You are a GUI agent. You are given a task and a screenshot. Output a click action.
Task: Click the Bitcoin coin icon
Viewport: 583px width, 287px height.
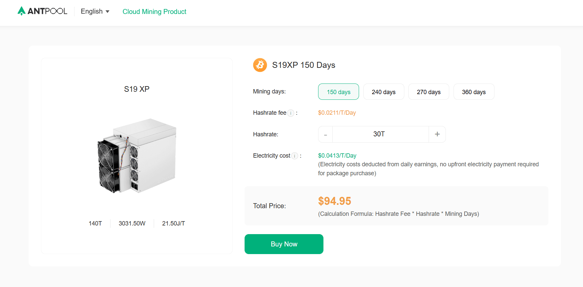pyautogui.click(x=260, y=65)
